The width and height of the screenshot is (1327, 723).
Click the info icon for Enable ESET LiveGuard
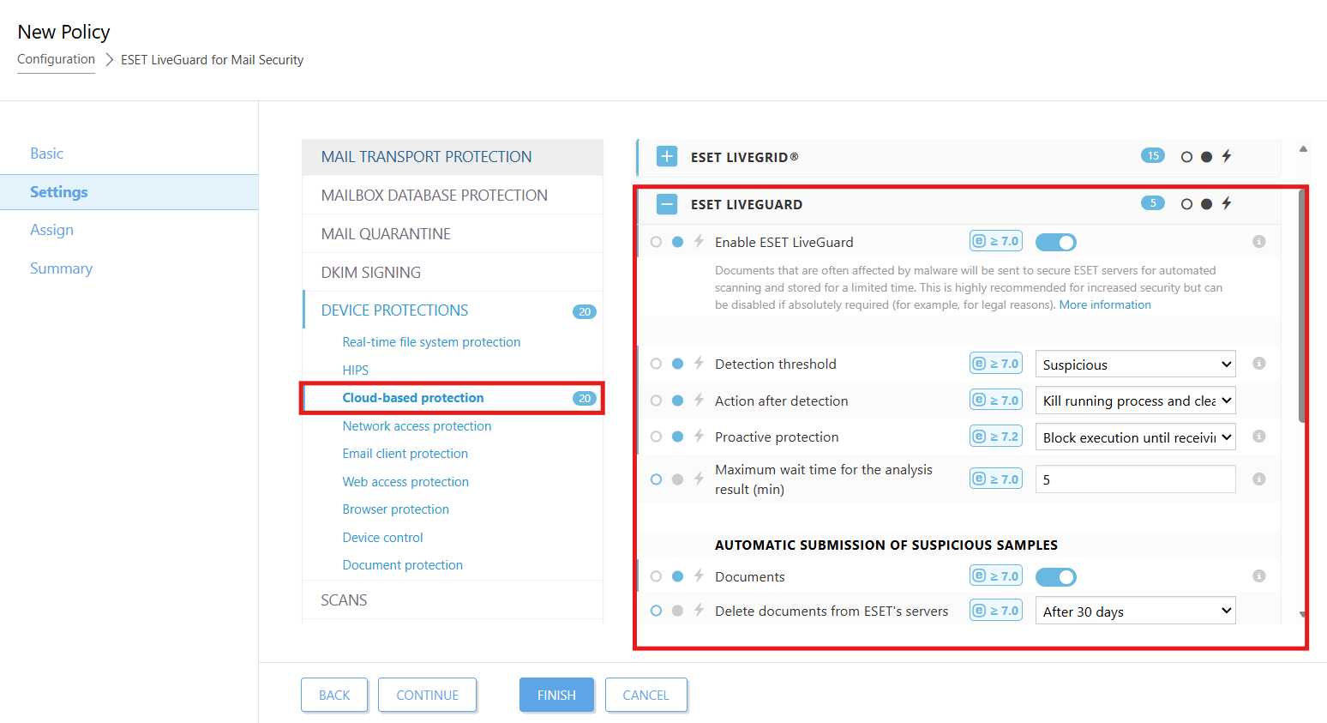point(1258,242)
